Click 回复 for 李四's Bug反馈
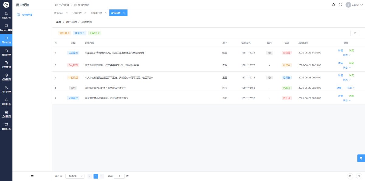This screenshot has height=181, width=365. [351, 63]
